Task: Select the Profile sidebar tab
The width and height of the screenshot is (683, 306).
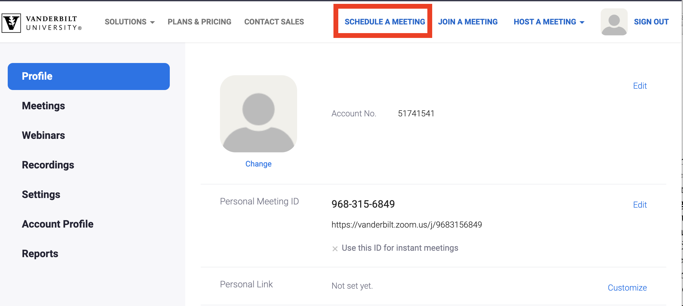Action: point(89,76)
